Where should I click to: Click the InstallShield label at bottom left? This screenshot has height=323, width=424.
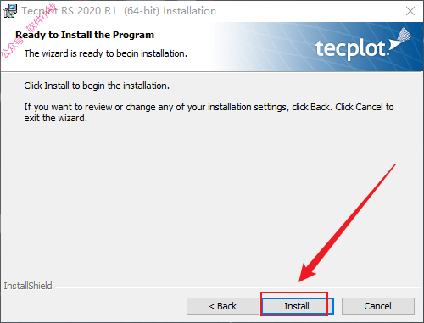(x=28, y=286)
